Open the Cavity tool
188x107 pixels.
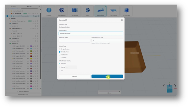click(88, 11)
